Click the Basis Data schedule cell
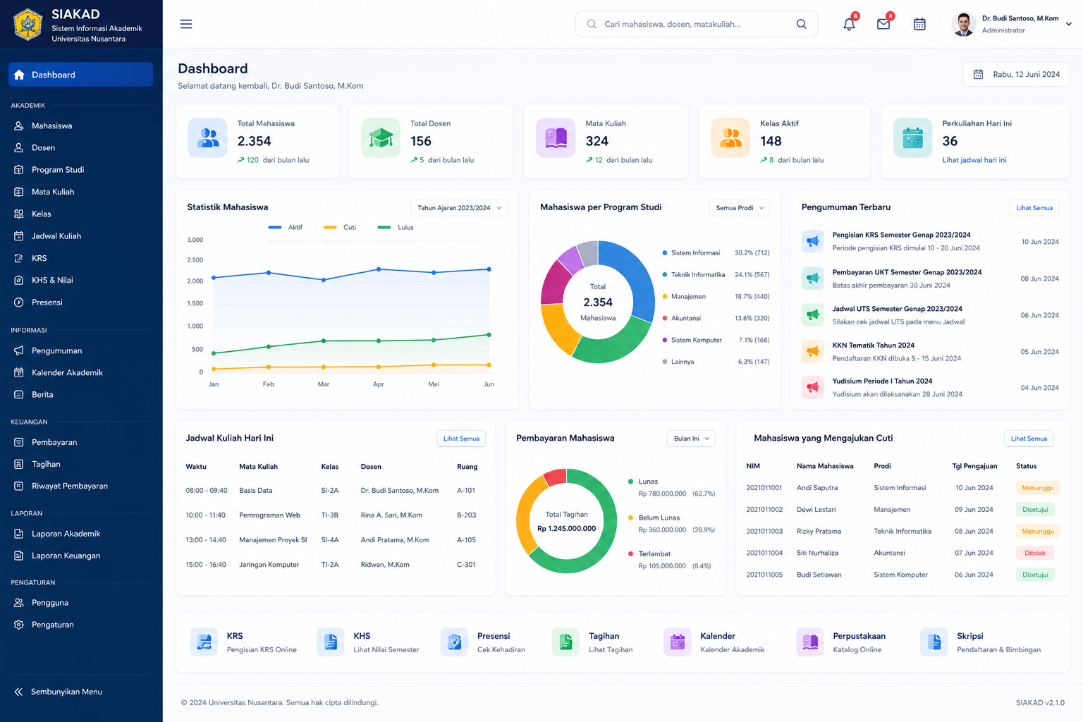The width and height of the screenshot is (1083, 722). coord(256,491)
